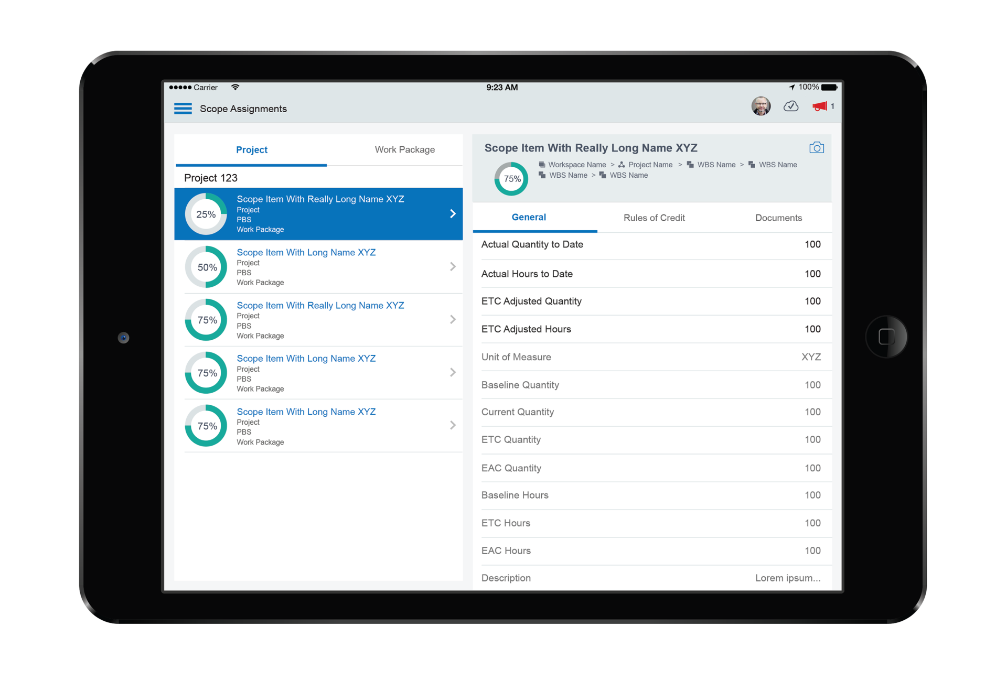Expand the selected 25% scope item chevron
Viewport: 1007px width, 680px height.
tap(453, 213)
